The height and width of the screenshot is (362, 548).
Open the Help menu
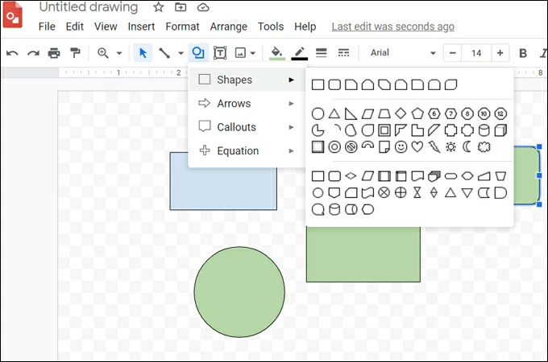click(305, 27)
